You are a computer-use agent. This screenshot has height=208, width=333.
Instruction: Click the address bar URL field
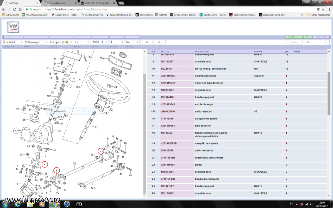point(167,9)
